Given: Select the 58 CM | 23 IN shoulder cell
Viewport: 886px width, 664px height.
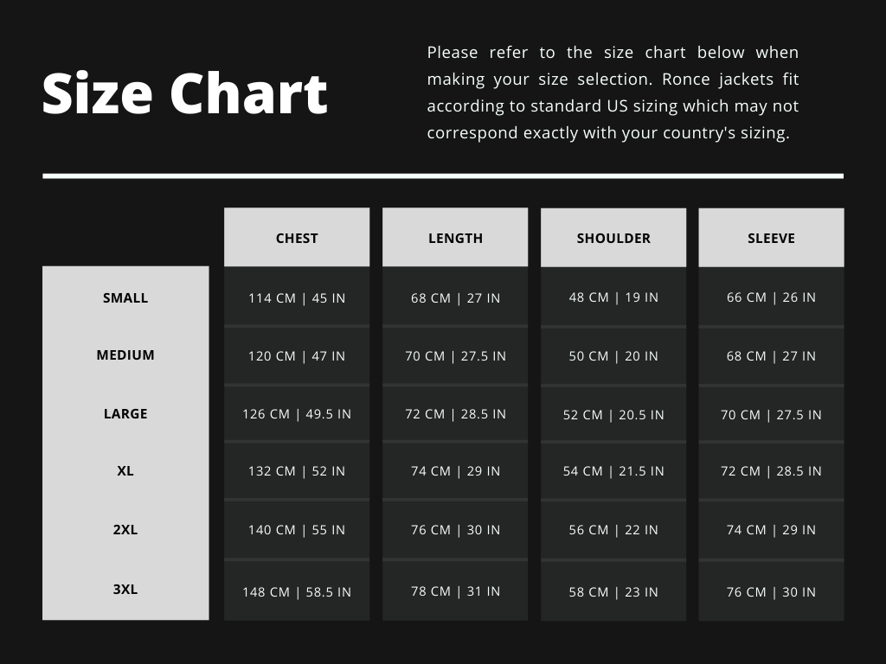Looking at the screenshot, I should click(613, 592).
